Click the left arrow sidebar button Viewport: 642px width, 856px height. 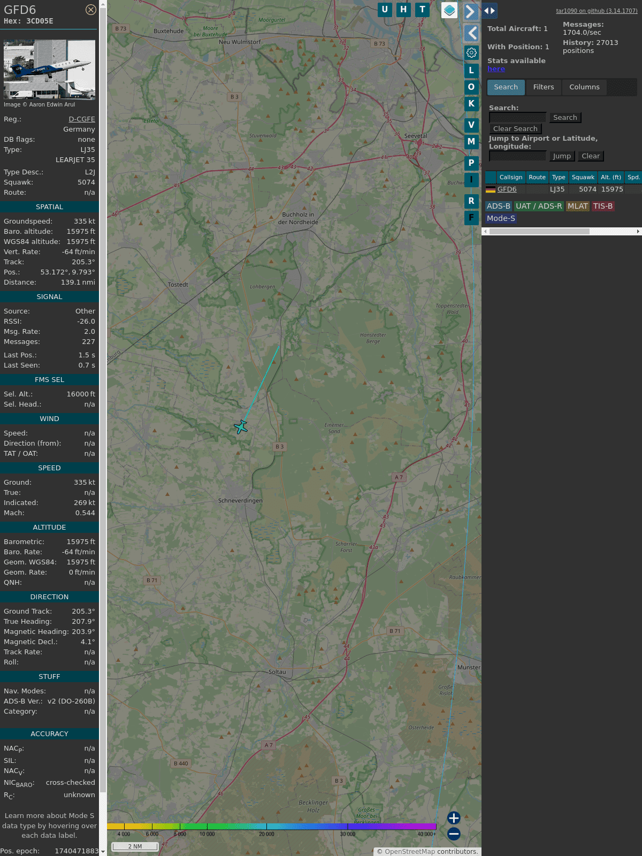click(471, 33)
